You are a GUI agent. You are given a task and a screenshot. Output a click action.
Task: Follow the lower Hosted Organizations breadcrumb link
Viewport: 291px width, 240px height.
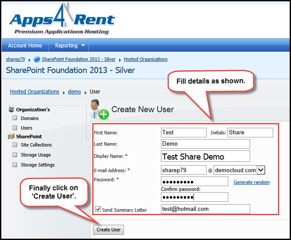point(34,92)
